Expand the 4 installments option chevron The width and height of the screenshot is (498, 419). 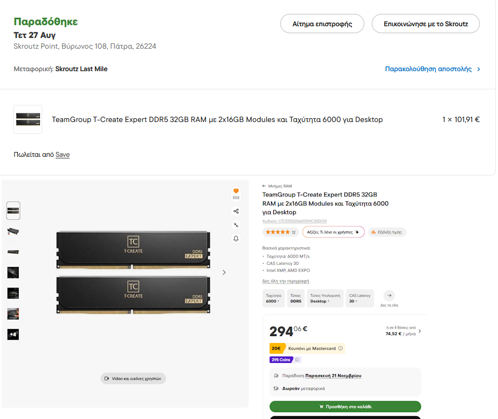(x=420, y=331)
